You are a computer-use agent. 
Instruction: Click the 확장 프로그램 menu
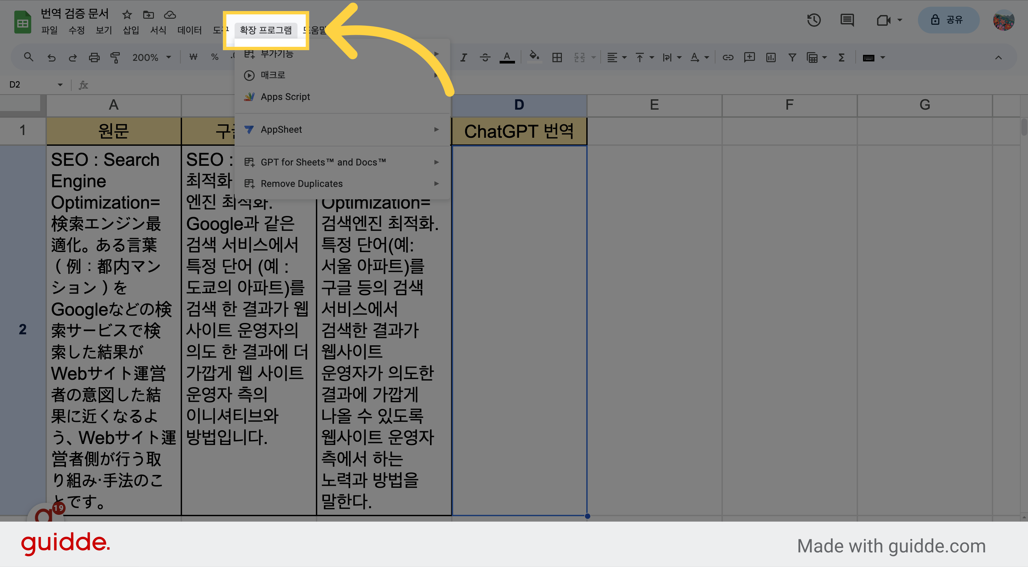click(266, 30)
